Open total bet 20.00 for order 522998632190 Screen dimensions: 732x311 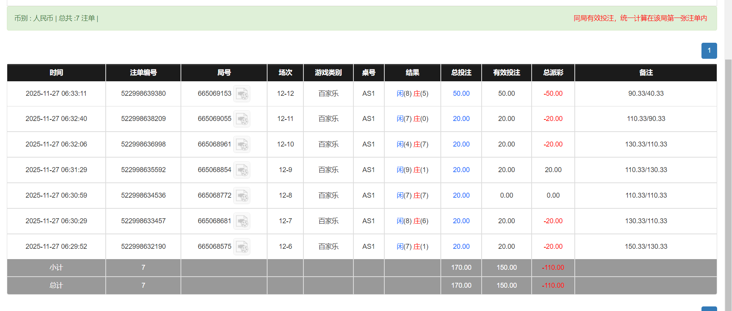(461, 247)
